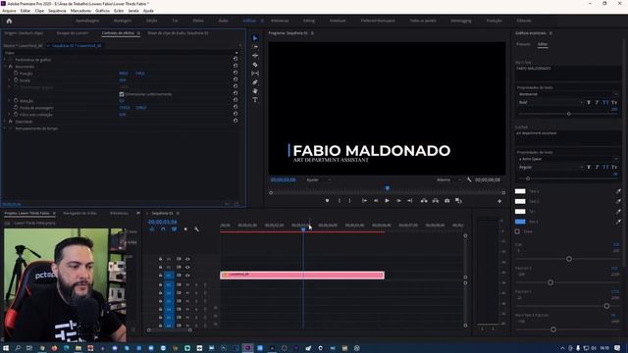Switch to the Controles de efeitos tab
The width and height of the screenshot is (628, 353).
(x=118, y=33)
